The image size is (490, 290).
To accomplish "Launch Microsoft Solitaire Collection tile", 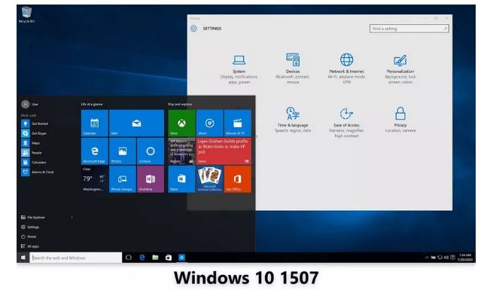I will coord(209,179).
